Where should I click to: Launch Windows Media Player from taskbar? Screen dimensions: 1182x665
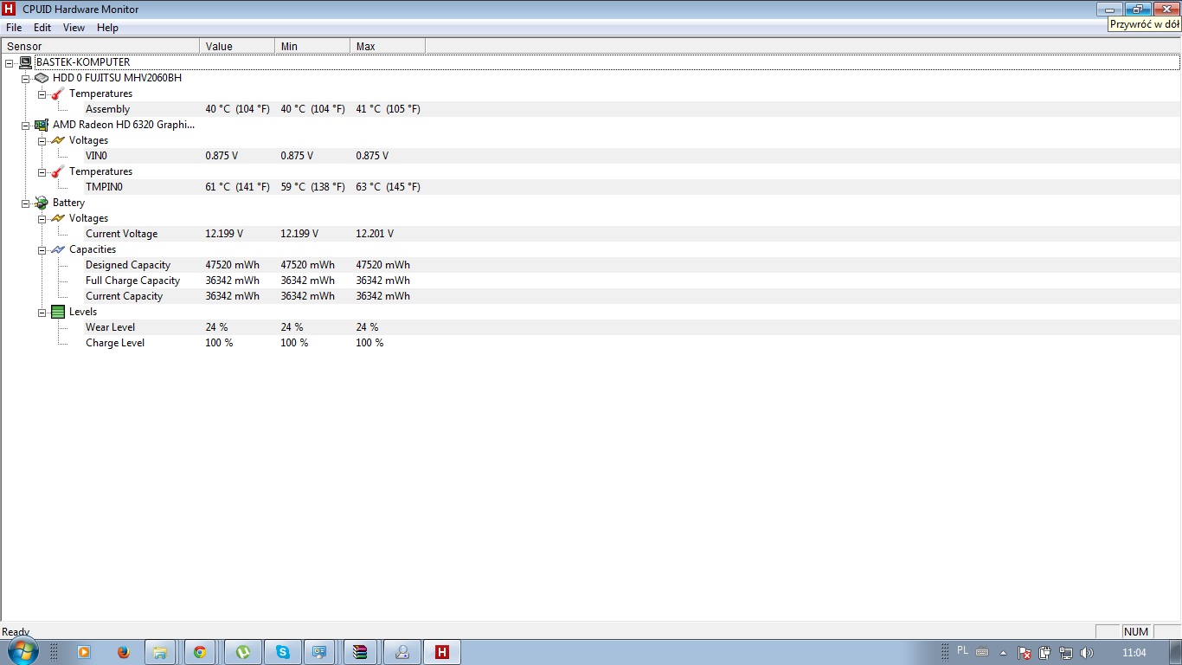click(x=84, y=652)
